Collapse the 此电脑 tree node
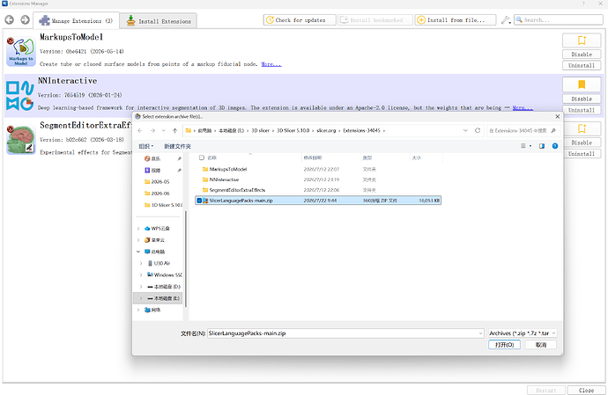Image resolution: width=608 pixels, height=395 pixels. click(x=138, y=252)
